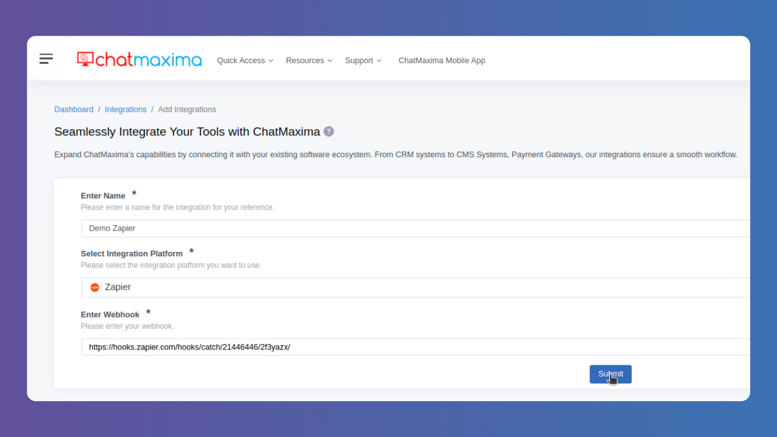Viewport: 777px width, 437px height.
Task: Expand the Quick Access menu
Action: click(x=245, y=61)
